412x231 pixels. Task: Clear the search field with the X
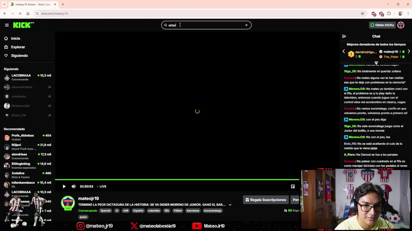pyautogui.click(x=246, y=25)
